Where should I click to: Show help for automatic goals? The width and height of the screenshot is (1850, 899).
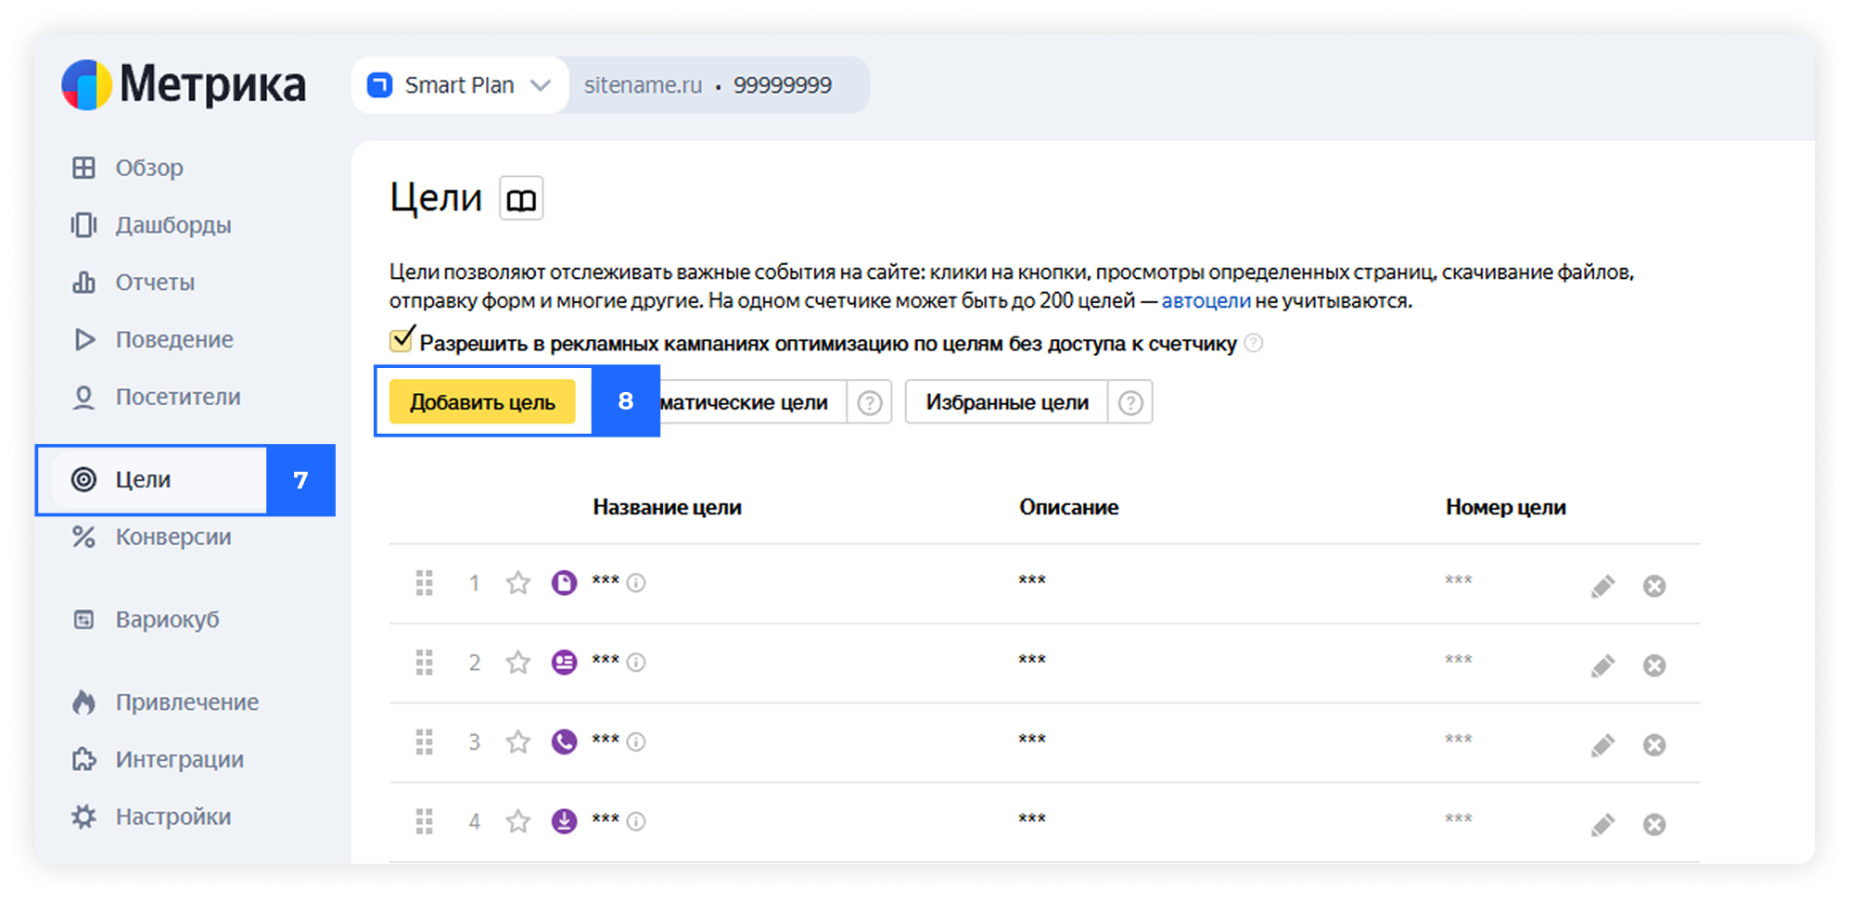click(869, 402)
